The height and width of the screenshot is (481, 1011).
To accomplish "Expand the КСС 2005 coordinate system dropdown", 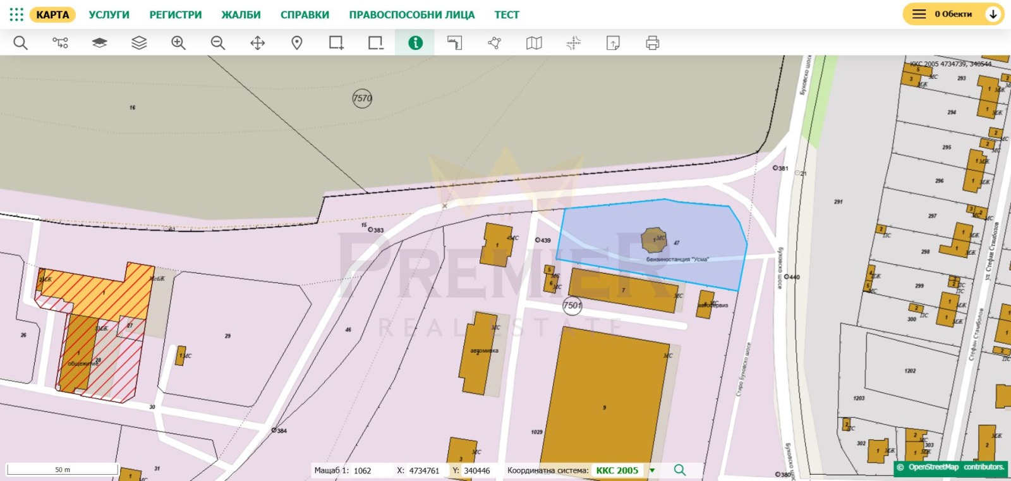I will pos(652,470).
